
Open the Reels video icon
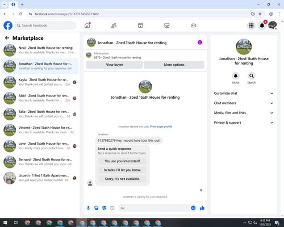(140, 26)
